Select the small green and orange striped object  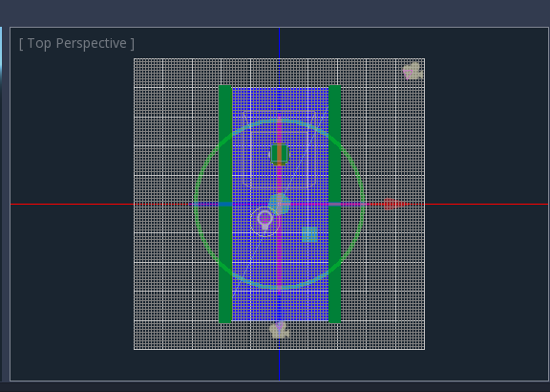280,154
